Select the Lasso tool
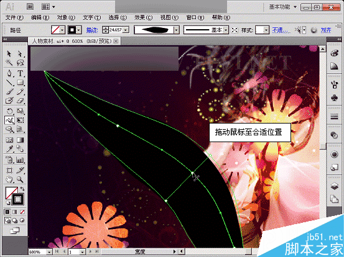The image size is (344, 257). pos(20,63)
